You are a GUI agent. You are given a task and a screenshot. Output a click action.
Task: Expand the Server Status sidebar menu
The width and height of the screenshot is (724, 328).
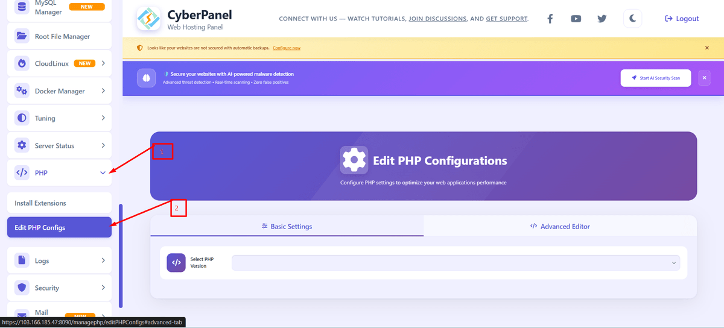(x=103, y=146)
